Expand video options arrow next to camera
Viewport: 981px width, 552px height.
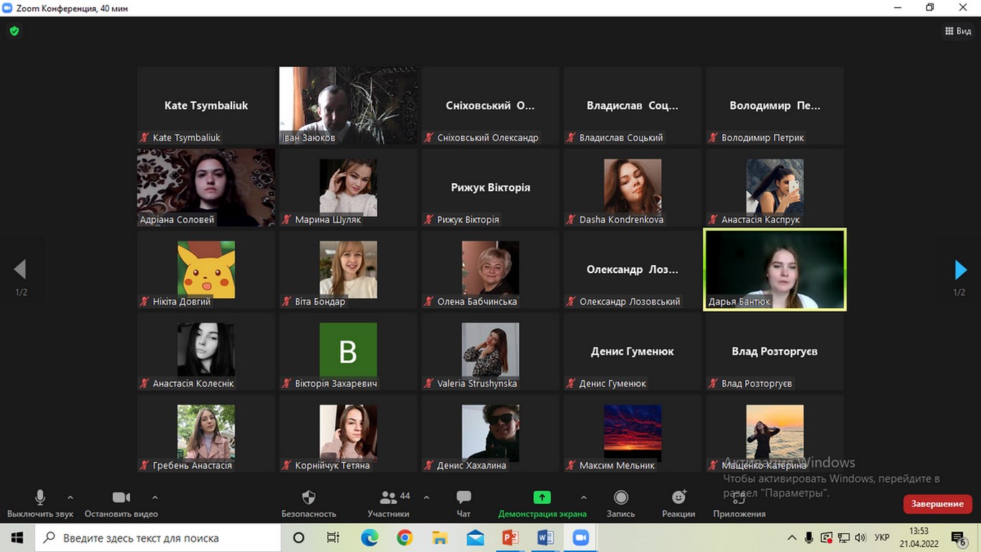point(155,497)
